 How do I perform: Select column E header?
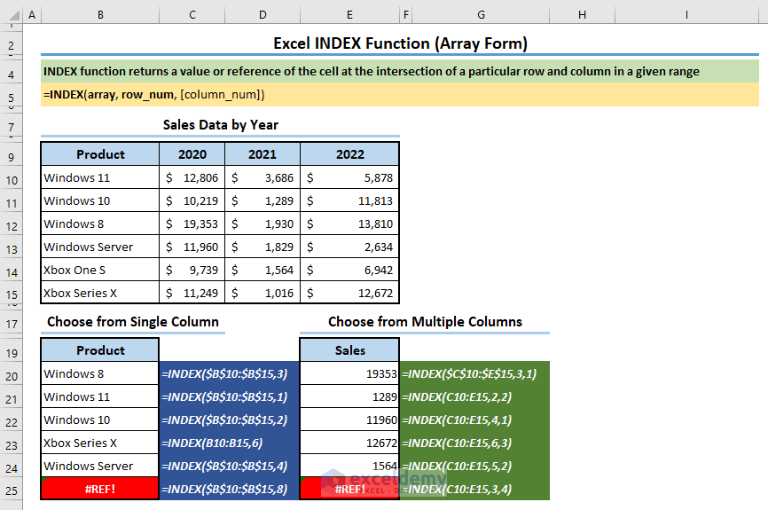(x=349, y=15)
